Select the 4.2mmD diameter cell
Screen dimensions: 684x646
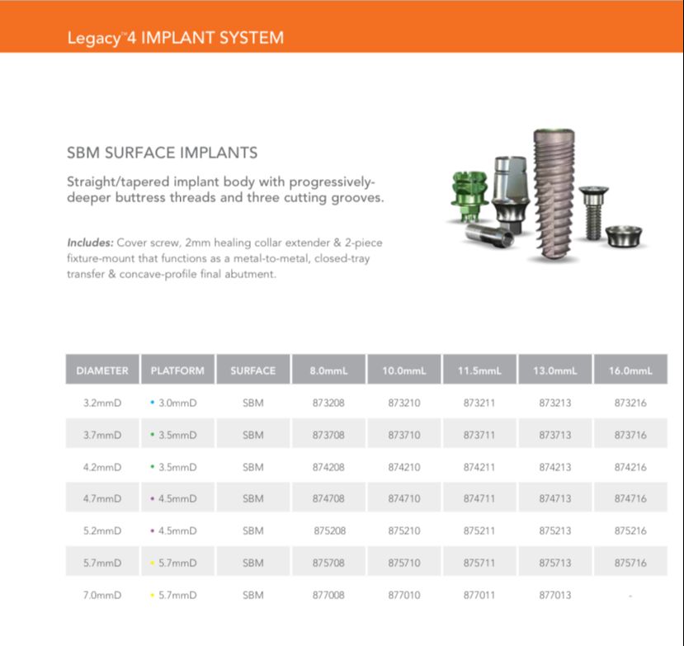[102, 467]
